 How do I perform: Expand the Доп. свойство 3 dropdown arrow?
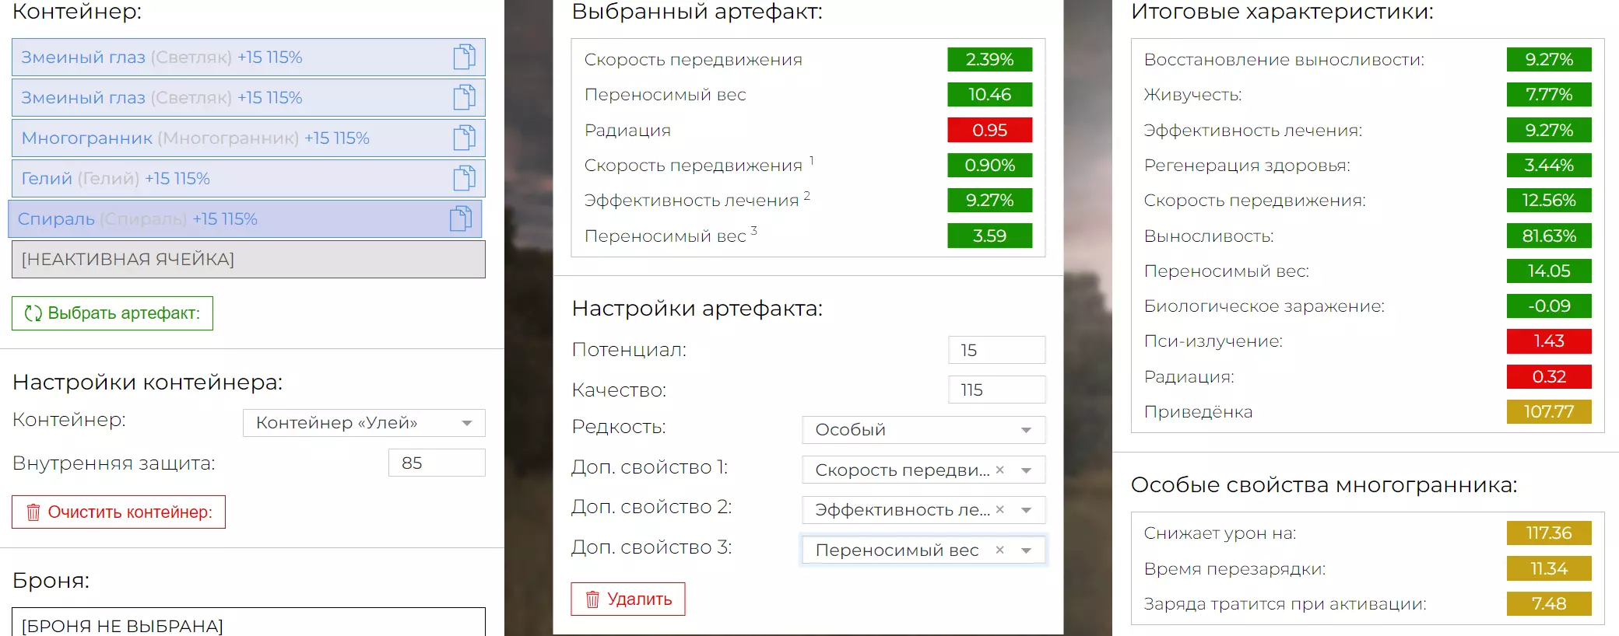pyautogui.click(x=1026, y=550)
